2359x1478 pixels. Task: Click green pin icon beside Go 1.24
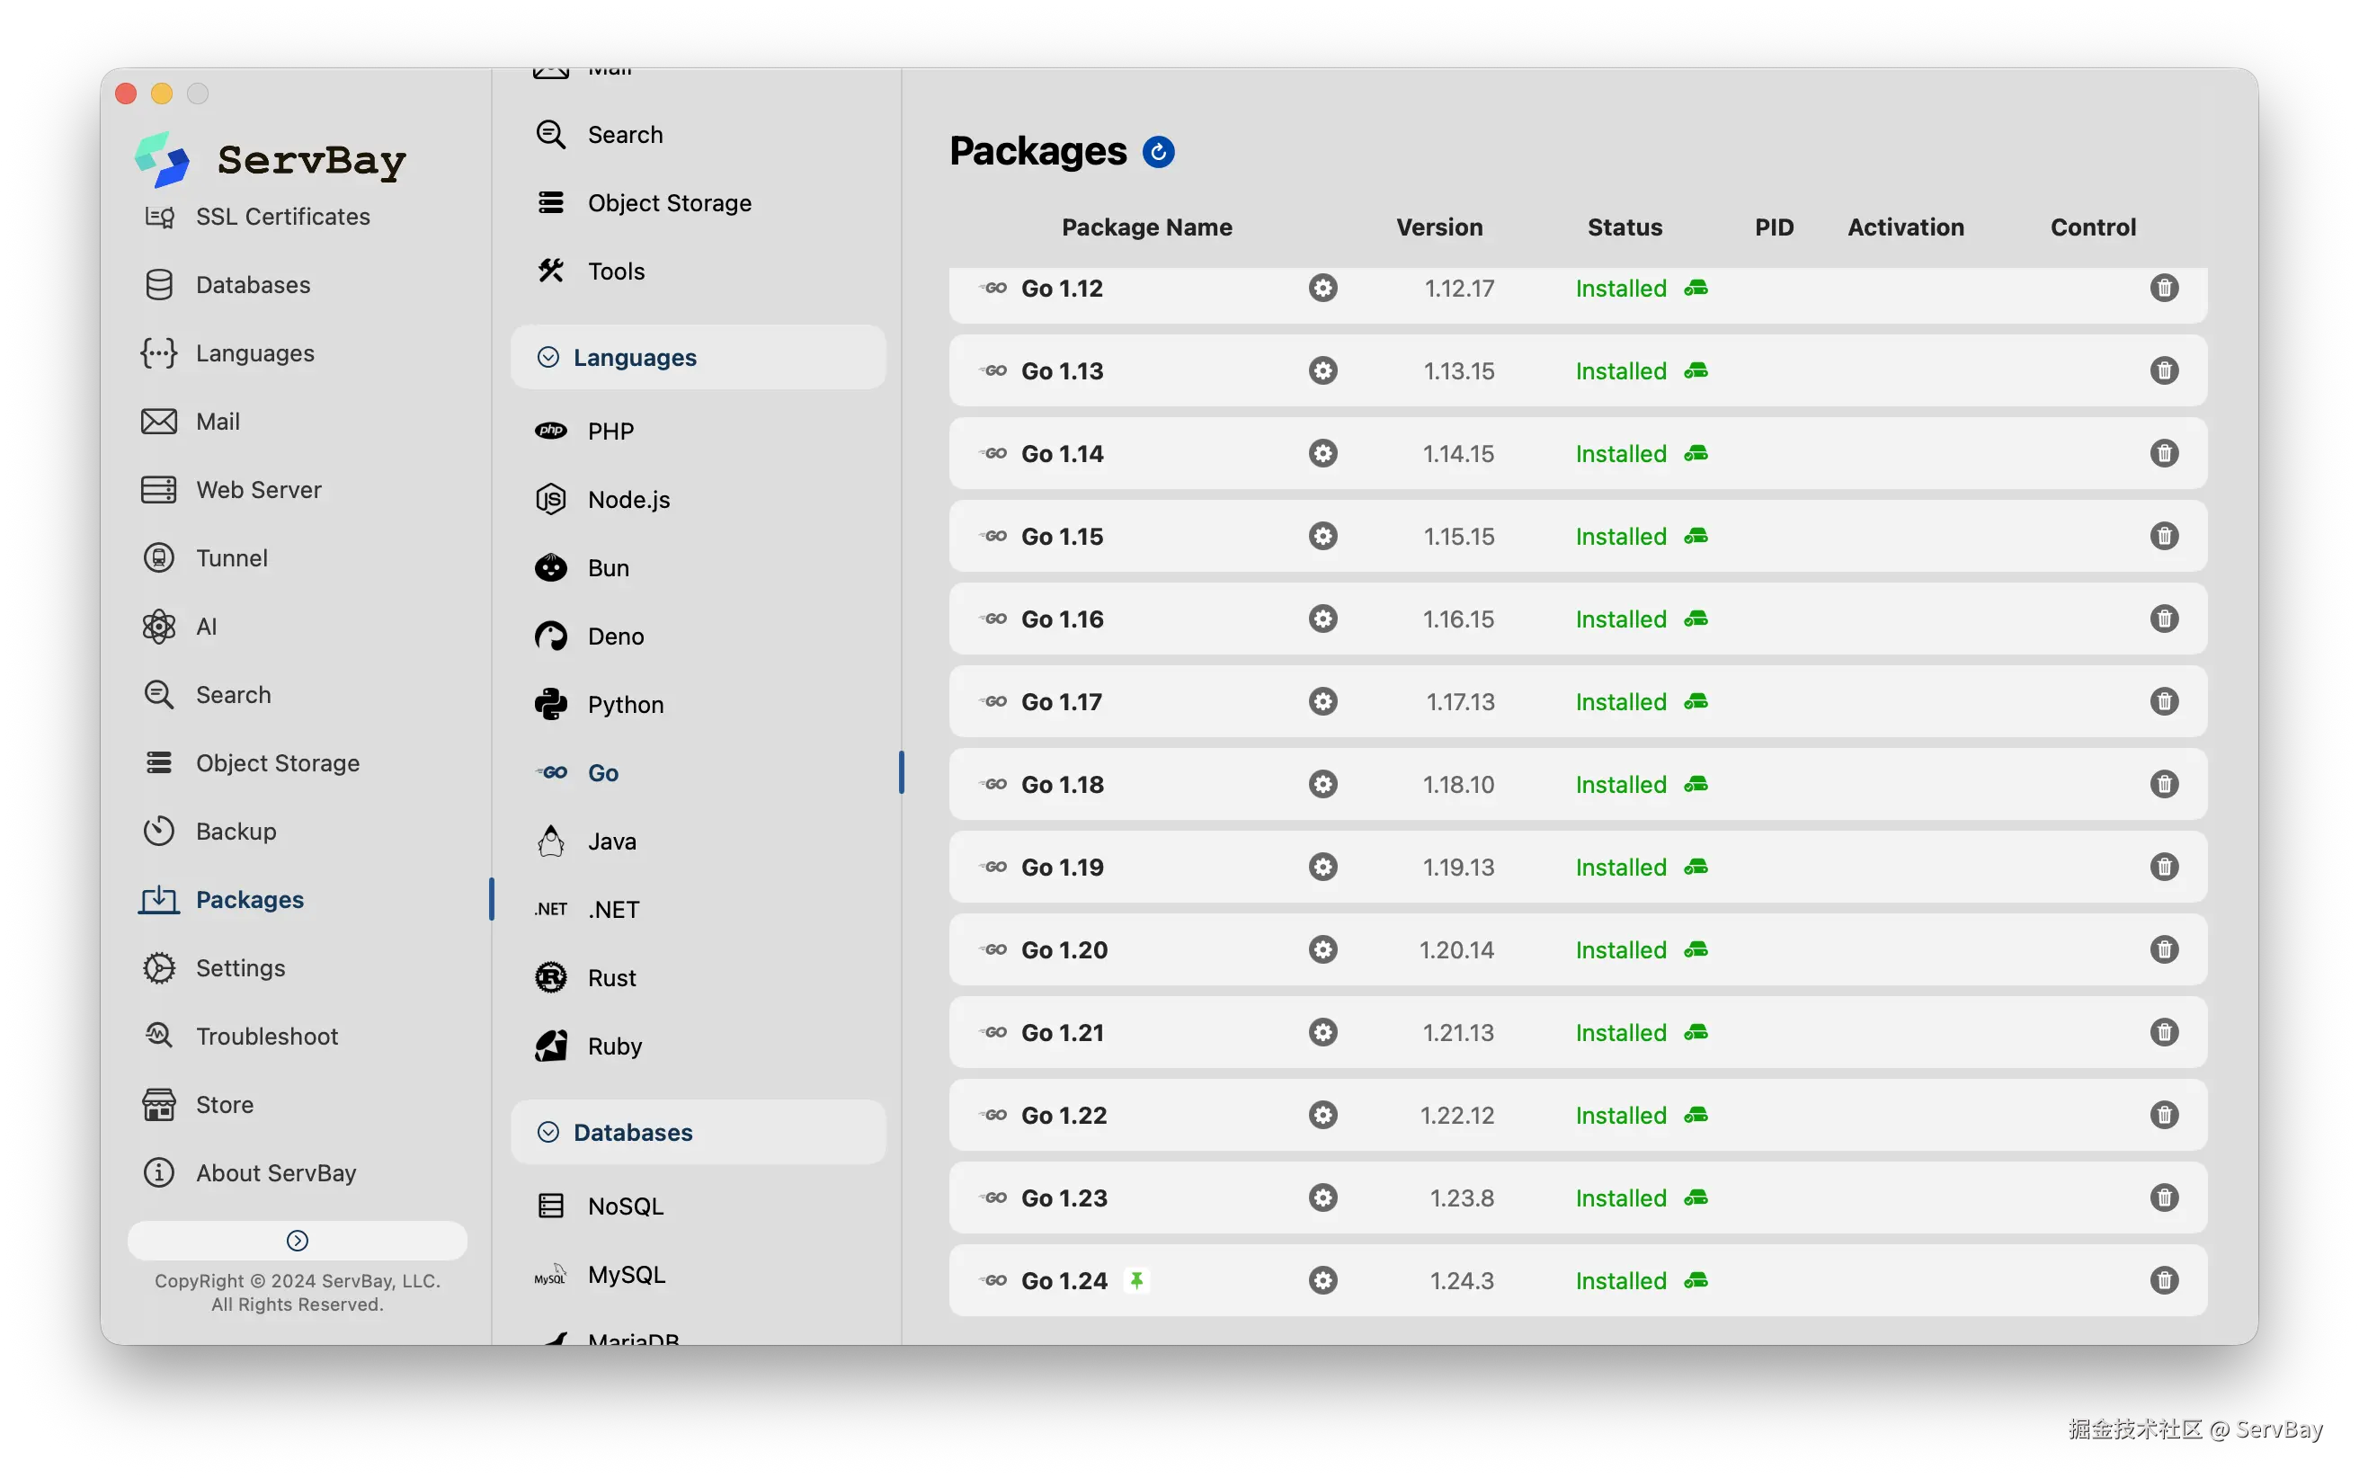pos(1136,1279)
